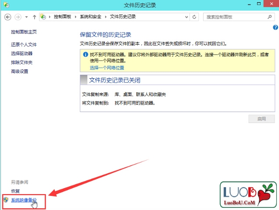Open 选择驱动器 link
The image size is (279, 210).
pos(21,54)
